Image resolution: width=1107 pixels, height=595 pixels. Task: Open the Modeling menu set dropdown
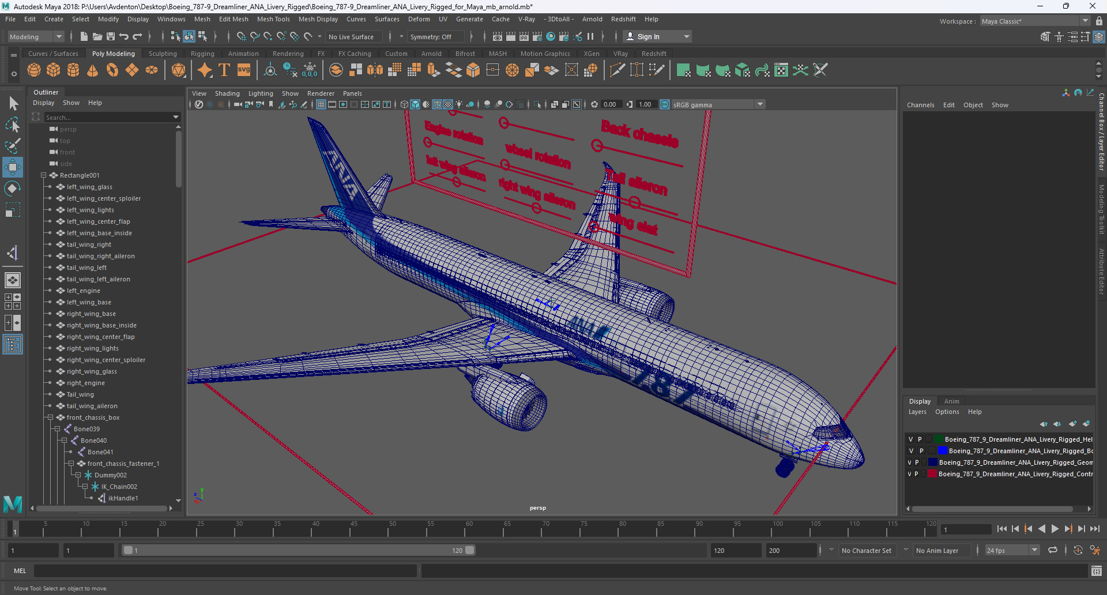(x=36, y=36)
